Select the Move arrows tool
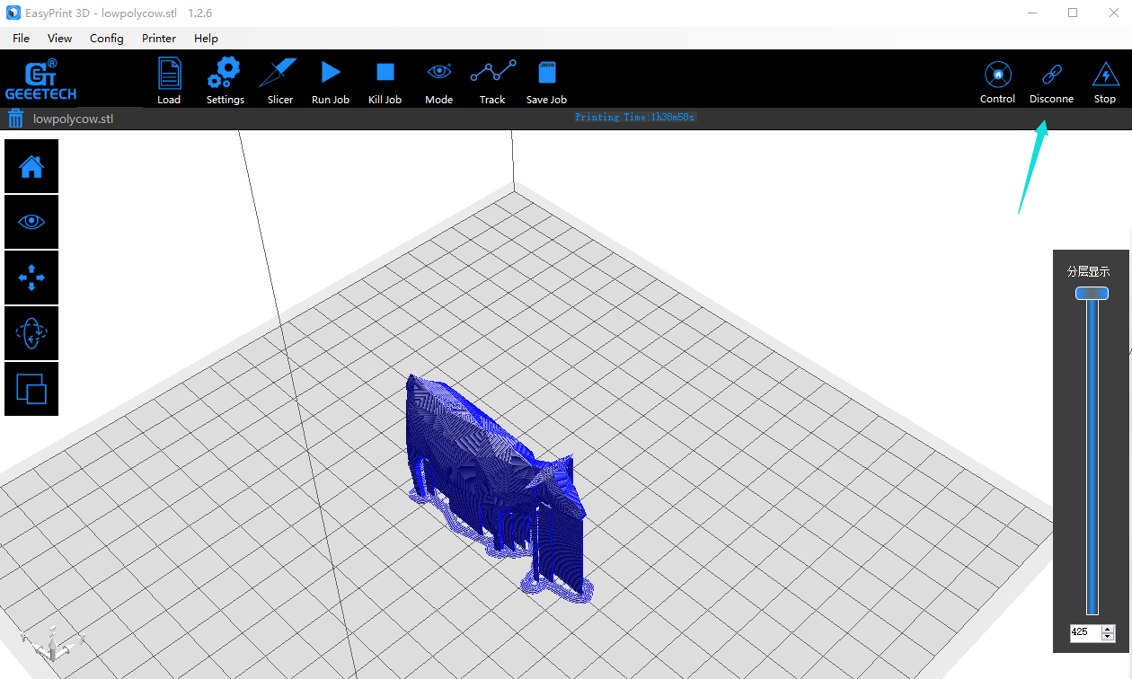1132x679 pixels. (31, 278)
